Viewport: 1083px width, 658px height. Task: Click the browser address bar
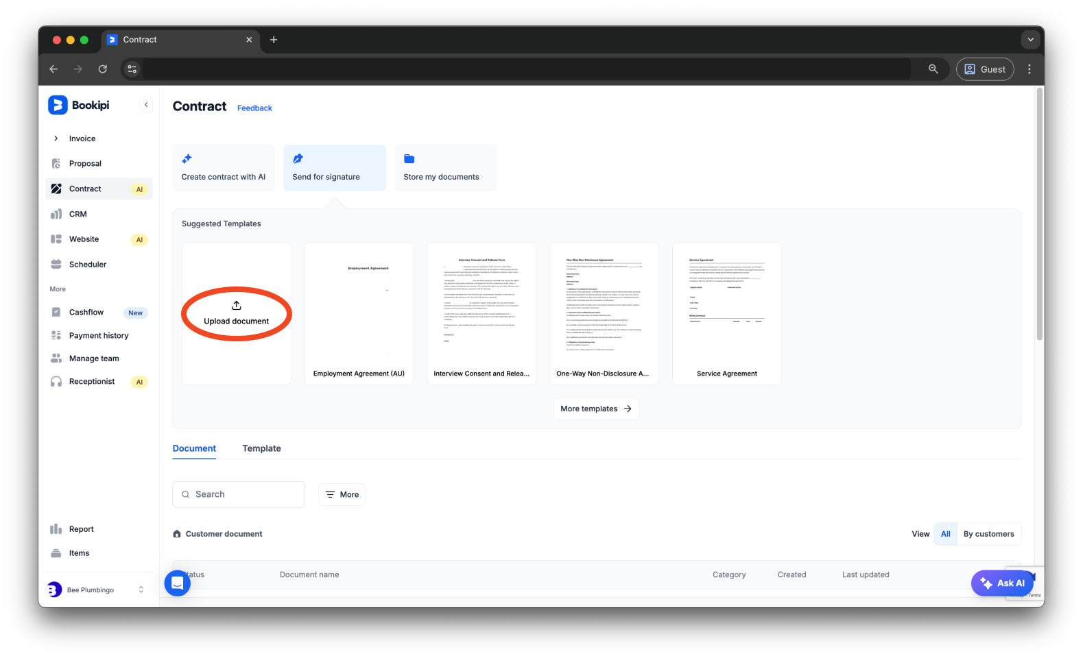tap(526, 69)
